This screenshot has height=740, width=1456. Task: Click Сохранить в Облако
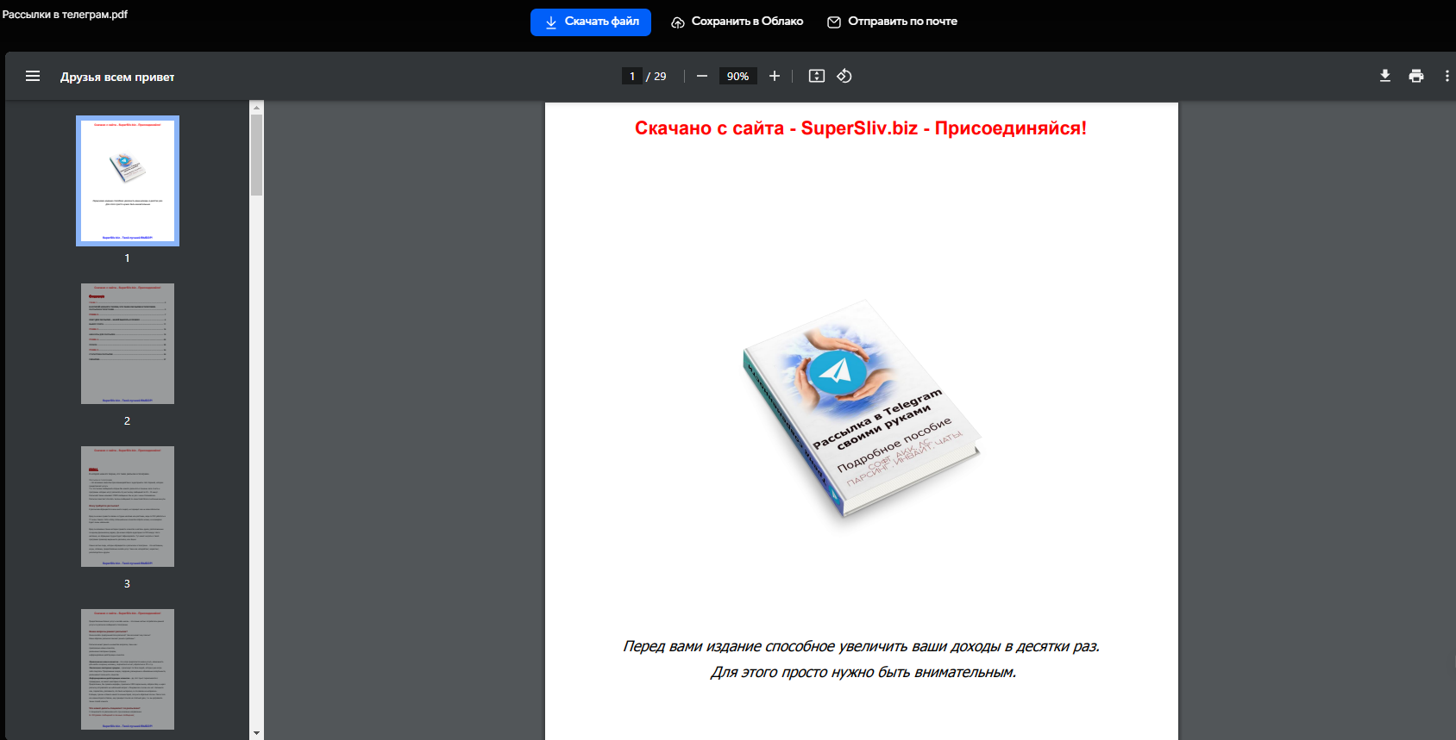pyautogui.click(x=737, y=22)
